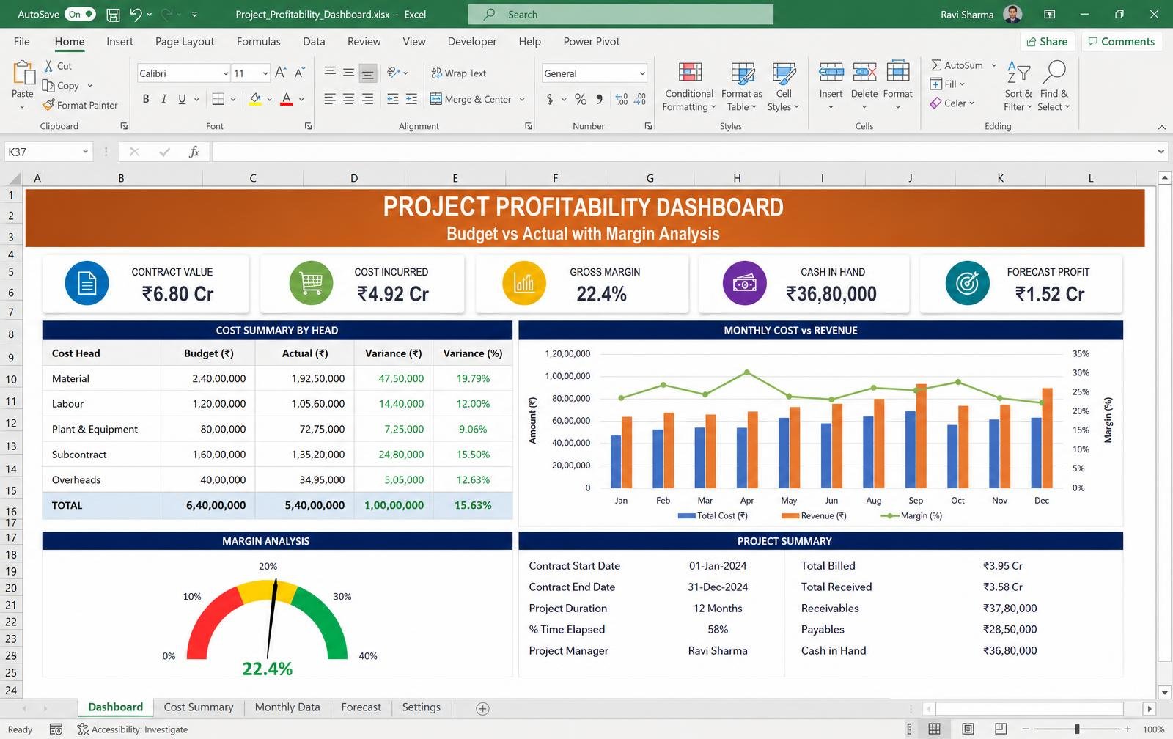Viewport: 1173px width, 739px height.
Task: Expand the formula bar
Action: point(1161,152)
